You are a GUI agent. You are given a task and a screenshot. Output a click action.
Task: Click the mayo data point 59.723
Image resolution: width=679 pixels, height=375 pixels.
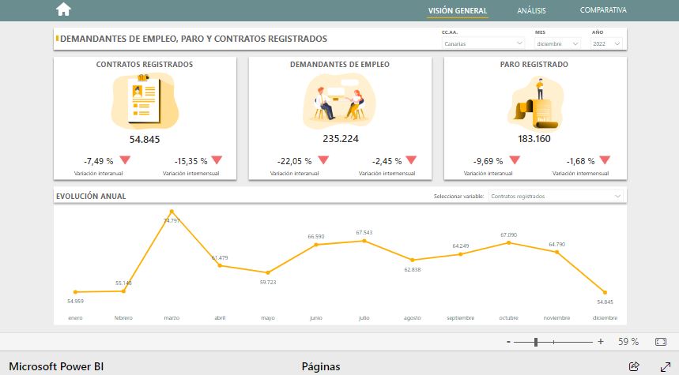coord(268,272)
